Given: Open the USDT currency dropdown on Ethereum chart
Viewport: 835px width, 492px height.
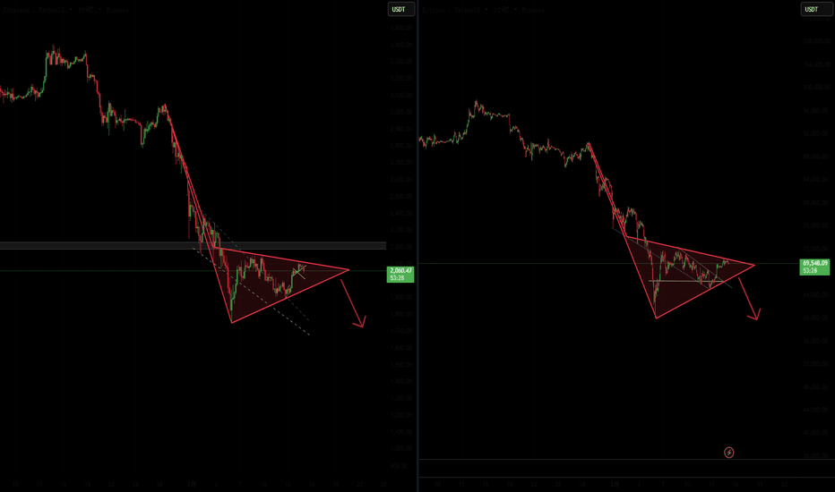Looking at the screenshot, I should point(400,10).
